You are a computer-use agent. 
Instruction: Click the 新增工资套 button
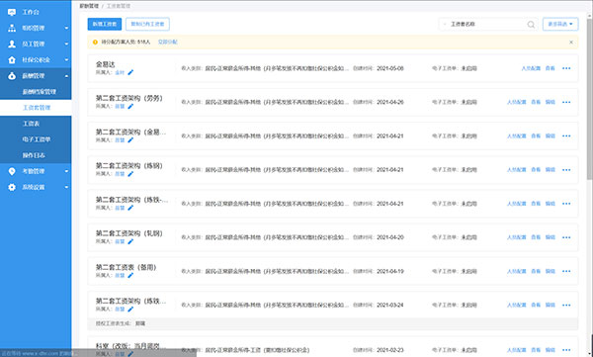[x=105, y=24]
